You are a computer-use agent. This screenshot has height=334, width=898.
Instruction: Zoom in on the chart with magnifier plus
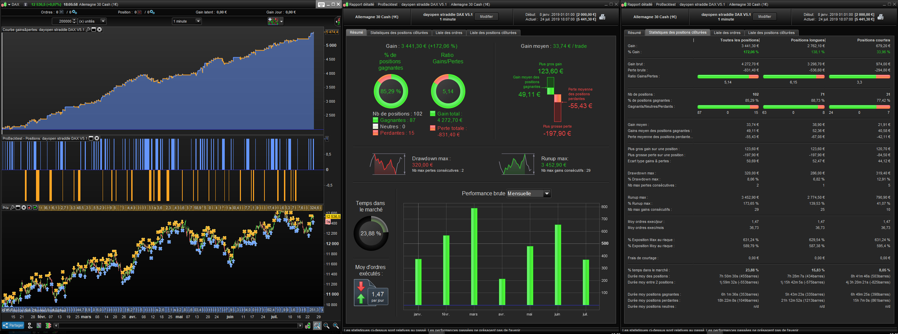tap(336, 325)
